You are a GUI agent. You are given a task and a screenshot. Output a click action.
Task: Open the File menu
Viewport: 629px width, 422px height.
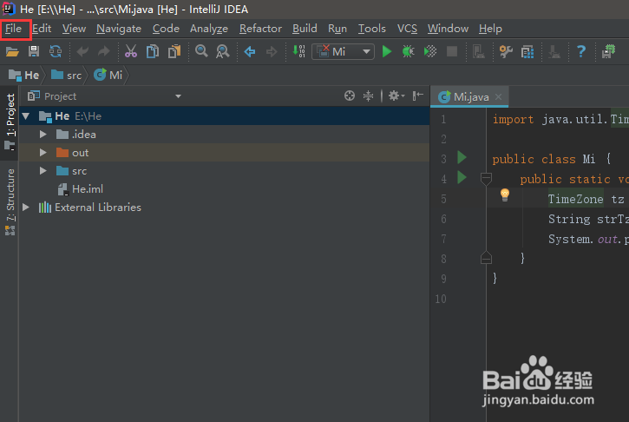(x=13, y=29)
